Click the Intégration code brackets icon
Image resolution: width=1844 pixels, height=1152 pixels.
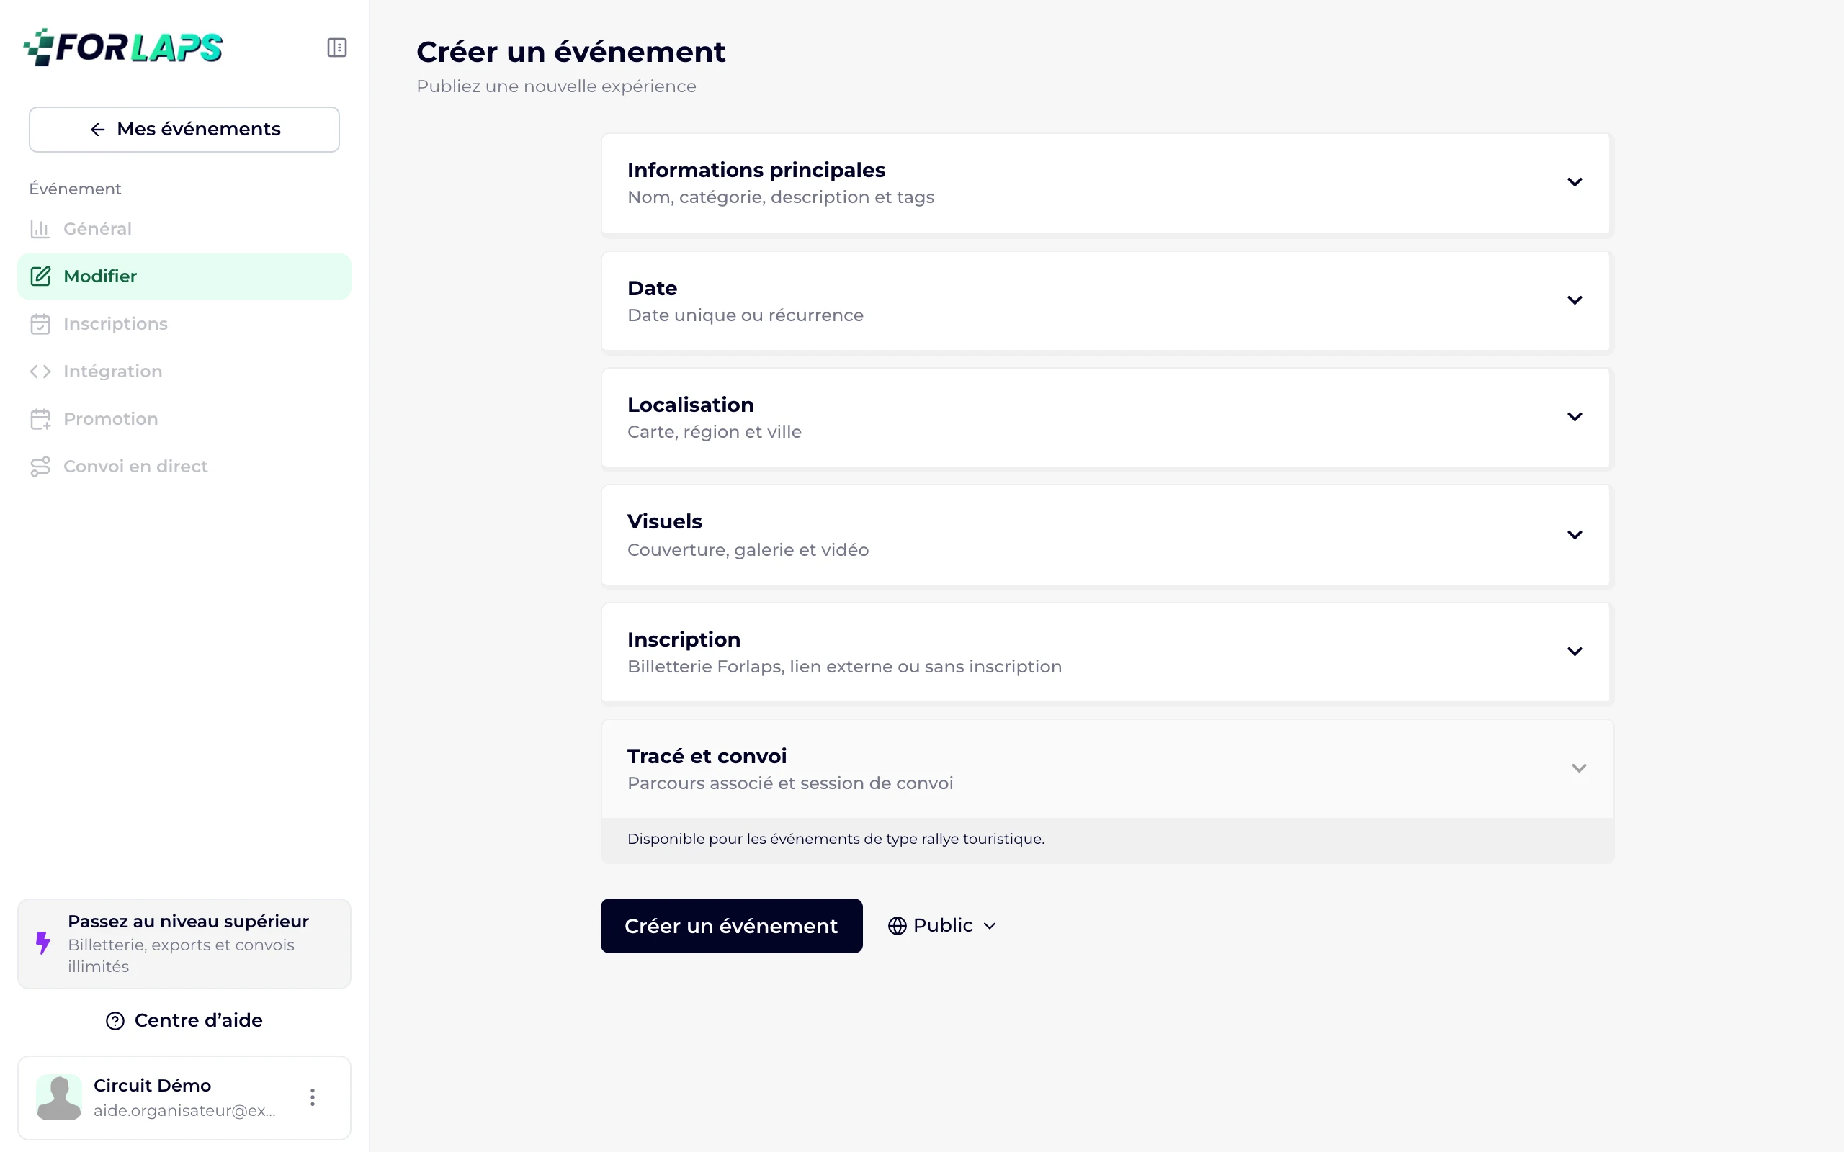click(x=40, y=371)
